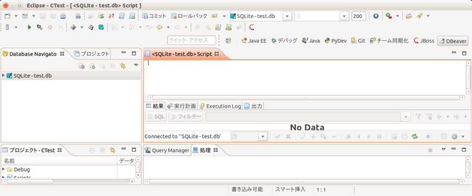Click the yellow back navigation arrow

pos(160,27)
